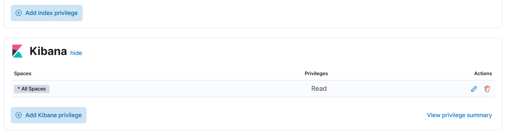
Task: Click the index privileges panel above Kibana
Action: coord(253,14)
